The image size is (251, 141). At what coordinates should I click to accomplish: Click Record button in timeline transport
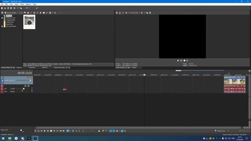(35, 131)
